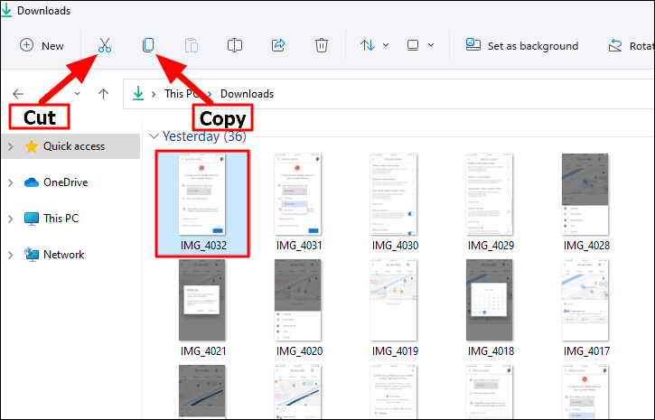Viewport: 655px width, 420px height.
Task: Click the Share icon in toolbar
Action: [278, 45]
